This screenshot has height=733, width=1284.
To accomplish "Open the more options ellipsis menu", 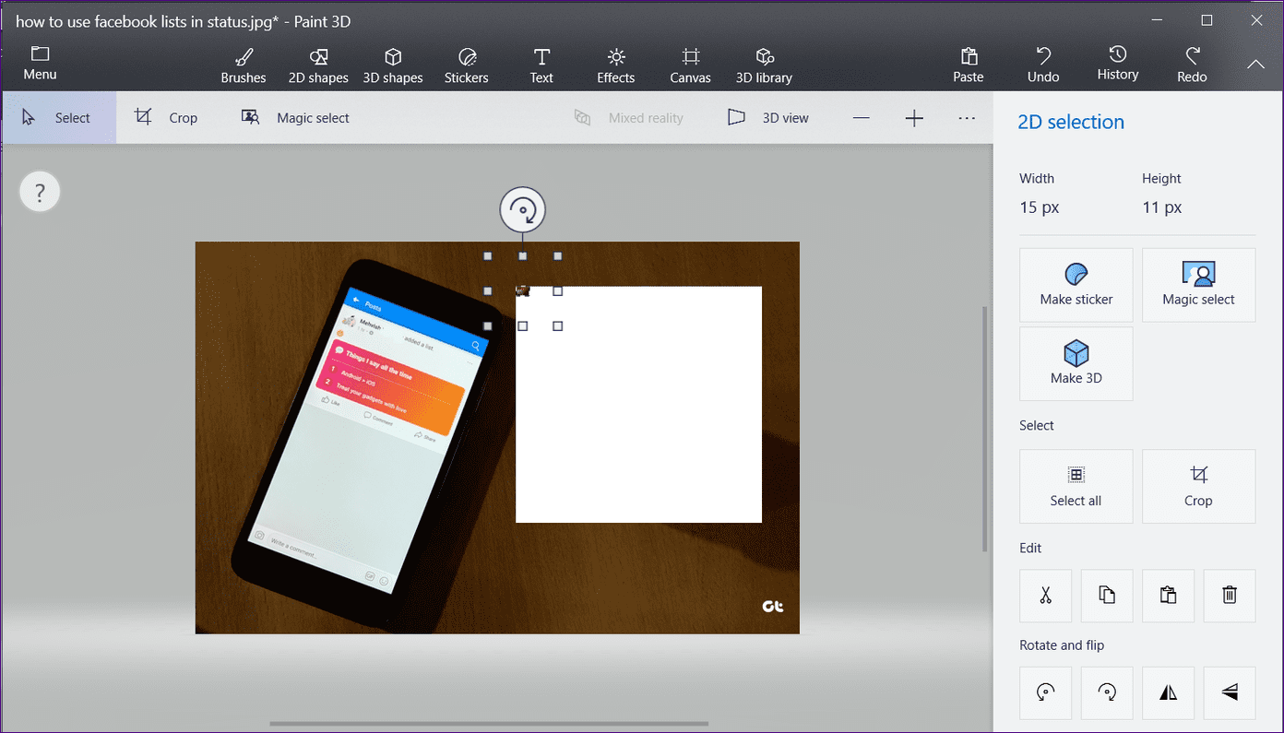I will (967, 118).
